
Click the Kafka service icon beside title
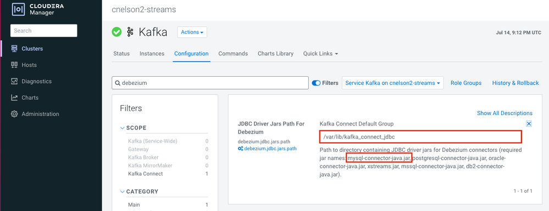pos(131,32)
